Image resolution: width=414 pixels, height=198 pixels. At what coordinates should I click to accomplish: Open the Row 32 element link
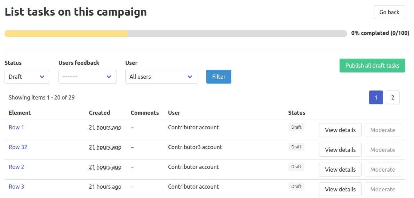pyautogui.click(x=18, y=147)
